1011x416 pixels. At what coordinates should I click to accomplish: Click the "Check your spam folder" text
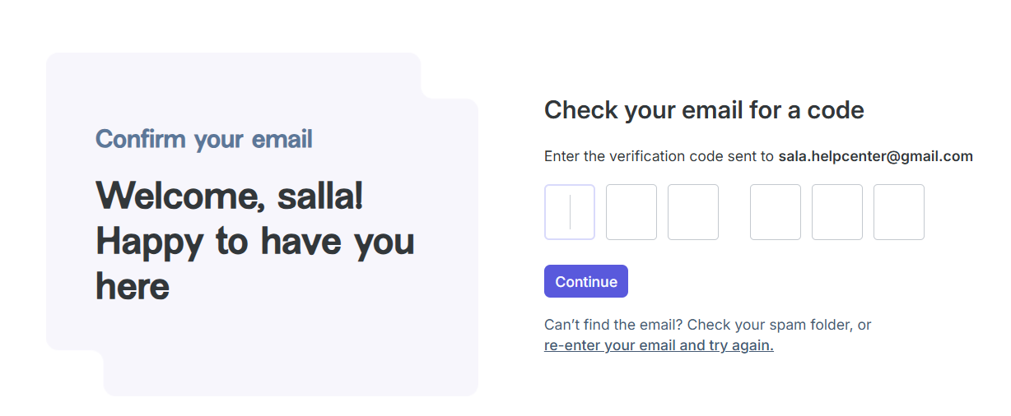click(x=790, y=325)
